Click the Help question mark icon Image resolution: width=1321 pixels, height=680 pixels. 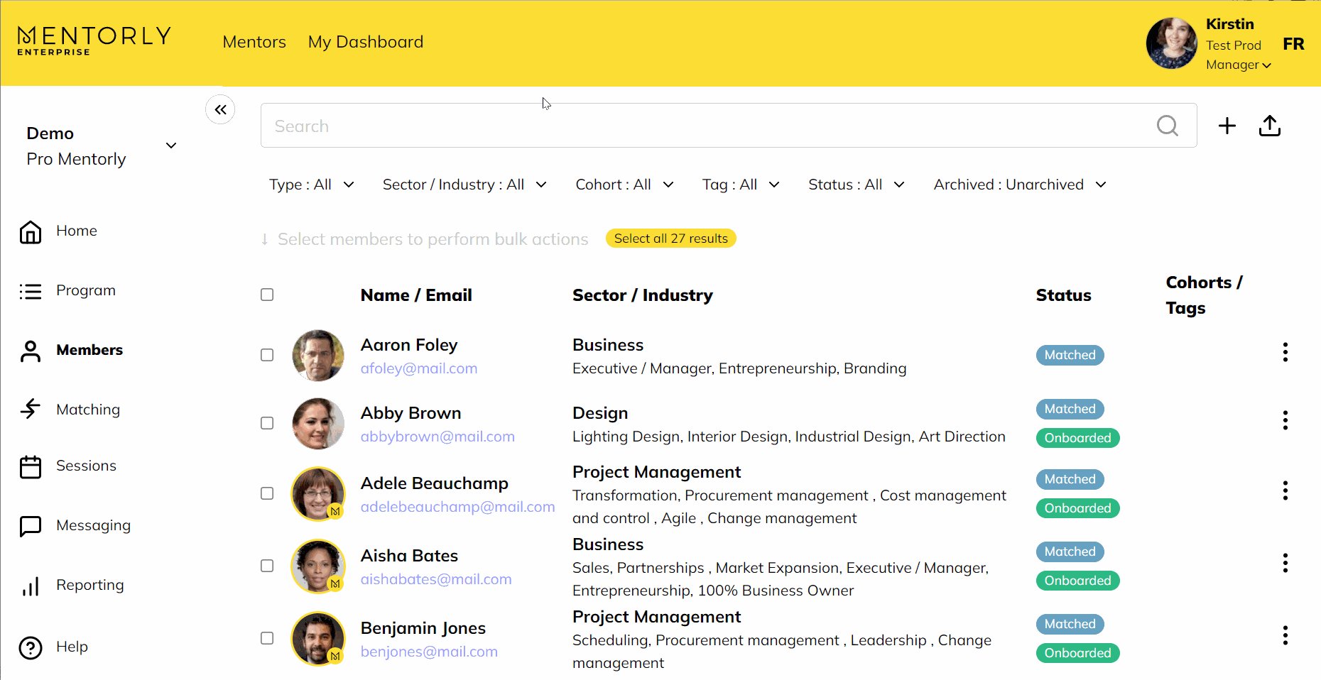pyautogui.click(x=31, y=647)
